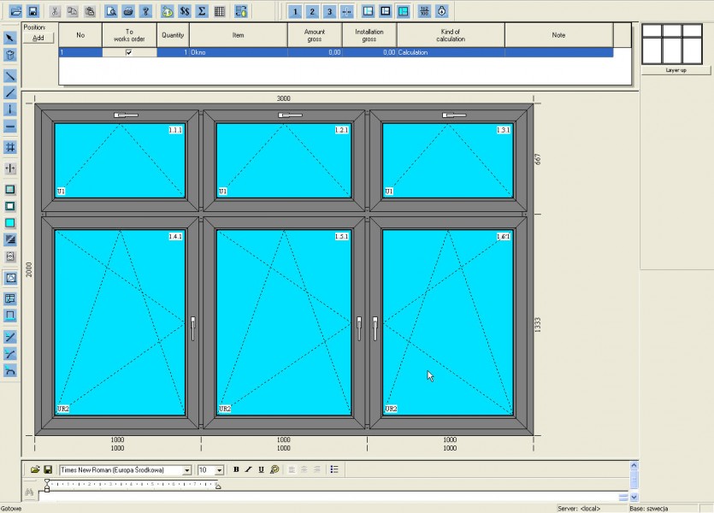Click the copy icon in top toolbar
The height and width of the screenshot is (513, 714).
coord(73,11)
